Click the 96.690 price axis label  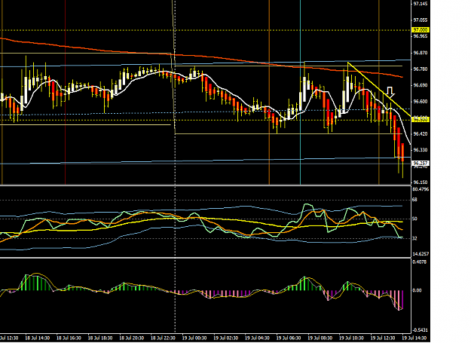point(421,85)
